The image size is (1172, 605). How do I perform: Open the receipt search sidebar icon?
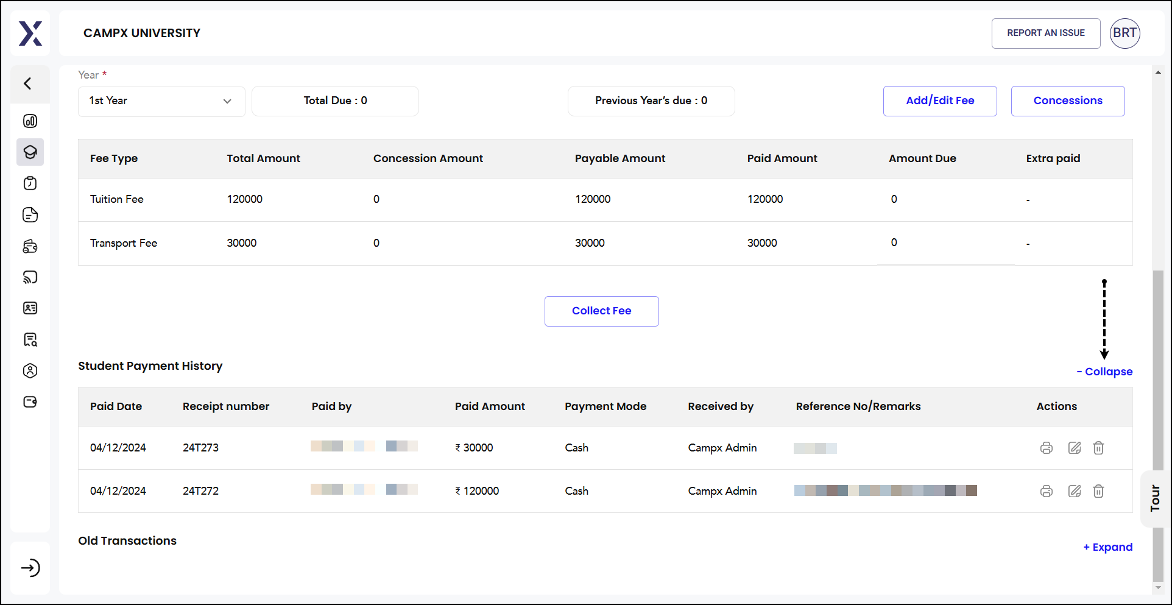(x=30, y=339)
